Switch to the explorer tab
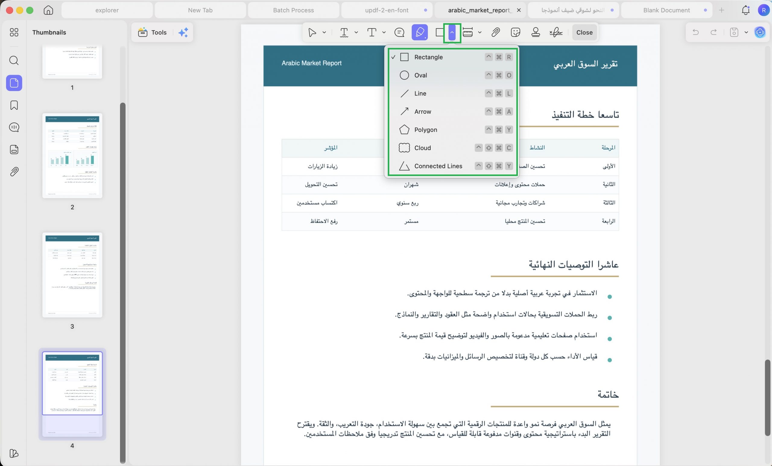Screen dimensions: 772x466 107,10
